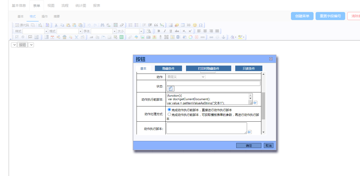The height and width of the screenshot is (176, 360).
Task: Insert an image with the picture icon
Action: coord(171,25)
